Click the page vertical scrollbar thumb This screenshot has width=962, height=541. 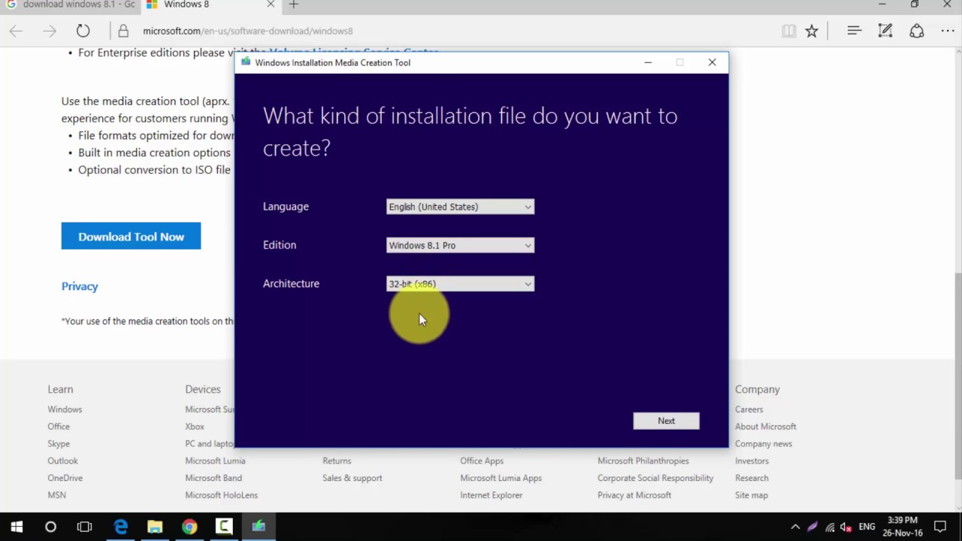click(957, 376)
